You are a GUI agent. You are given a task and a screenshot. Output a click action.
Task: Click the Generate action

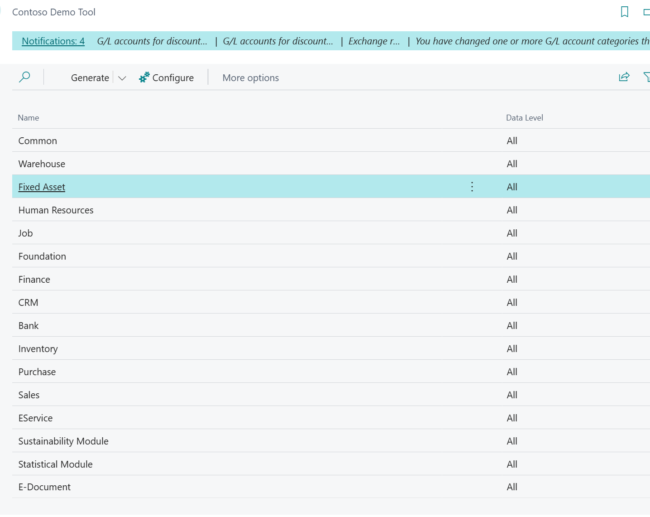90,77
